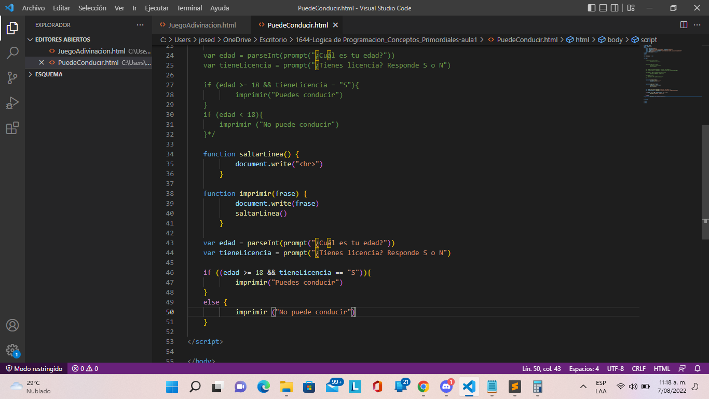Screen dimensions: 709x399
Task: Click line 46 if statement code
Action: click(287, 272)
